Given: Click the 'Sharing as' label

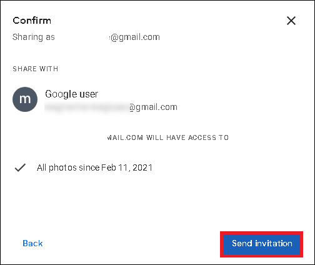Looking at the screenshot, I should [x=34, y=37].
